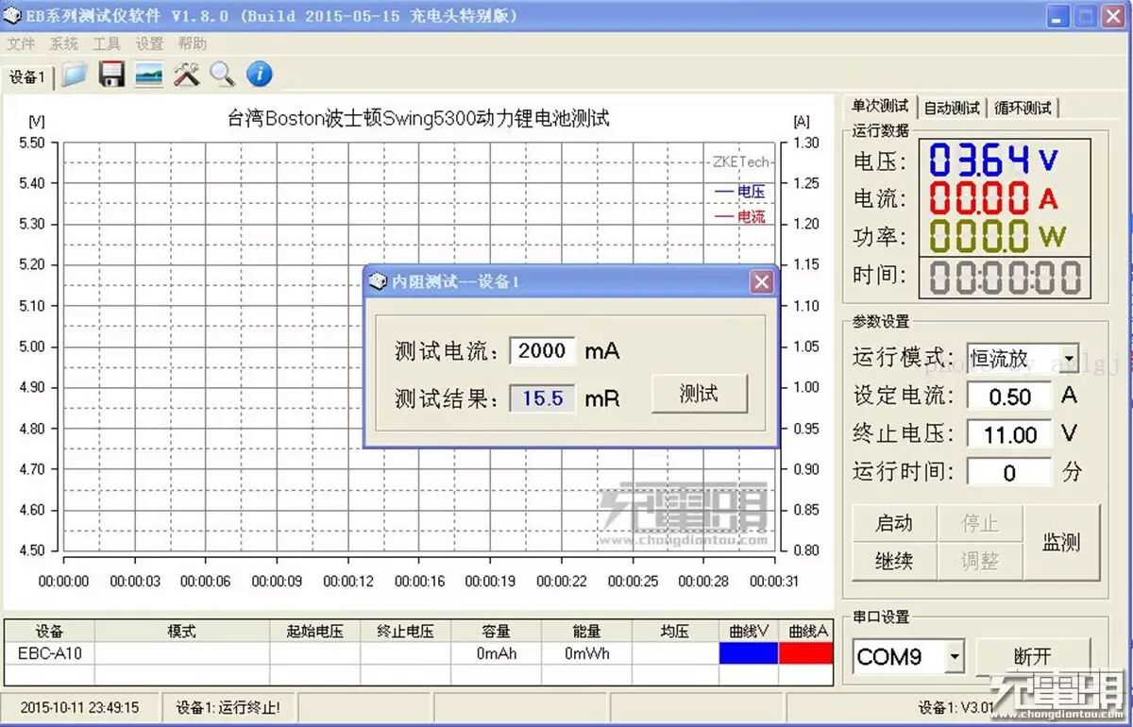This screenshot has width=1133, height=727.
Task: Click the 均压 column header
Action: [675, 632]
